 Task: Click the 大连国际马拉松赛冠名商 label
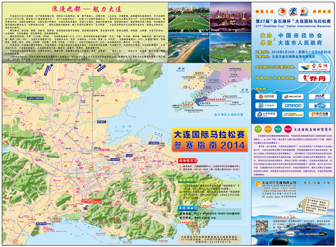click(275, 67)
